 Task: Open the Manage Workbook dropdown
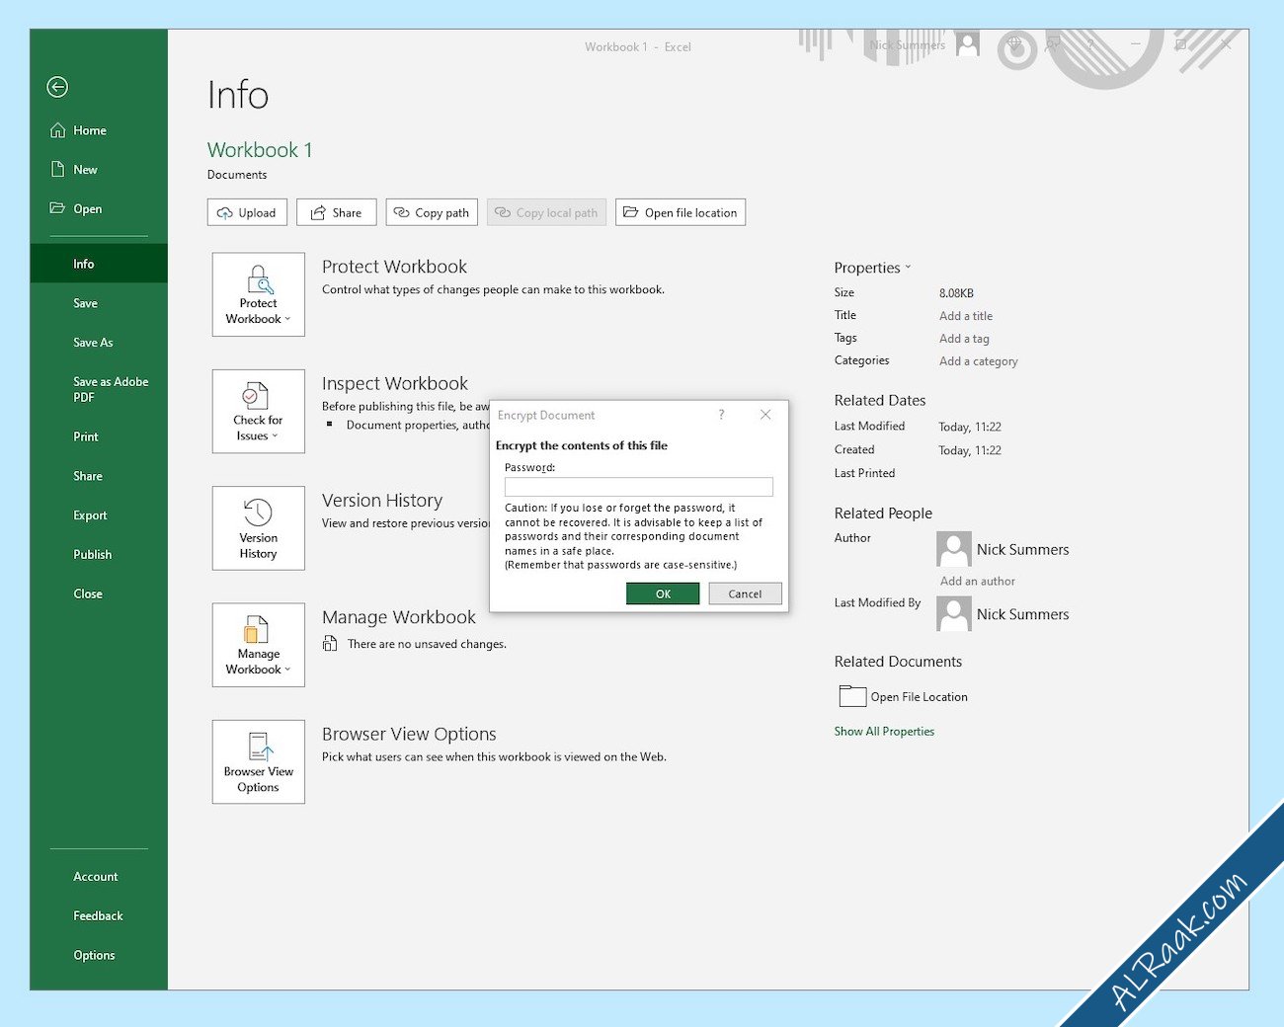click(x=259, y=645)
